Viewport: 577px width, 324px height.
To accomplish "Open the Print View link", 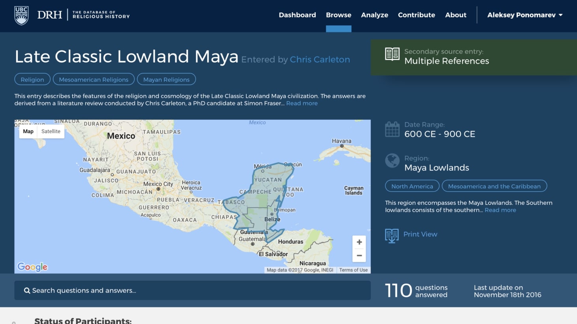I will pos(420,234).
